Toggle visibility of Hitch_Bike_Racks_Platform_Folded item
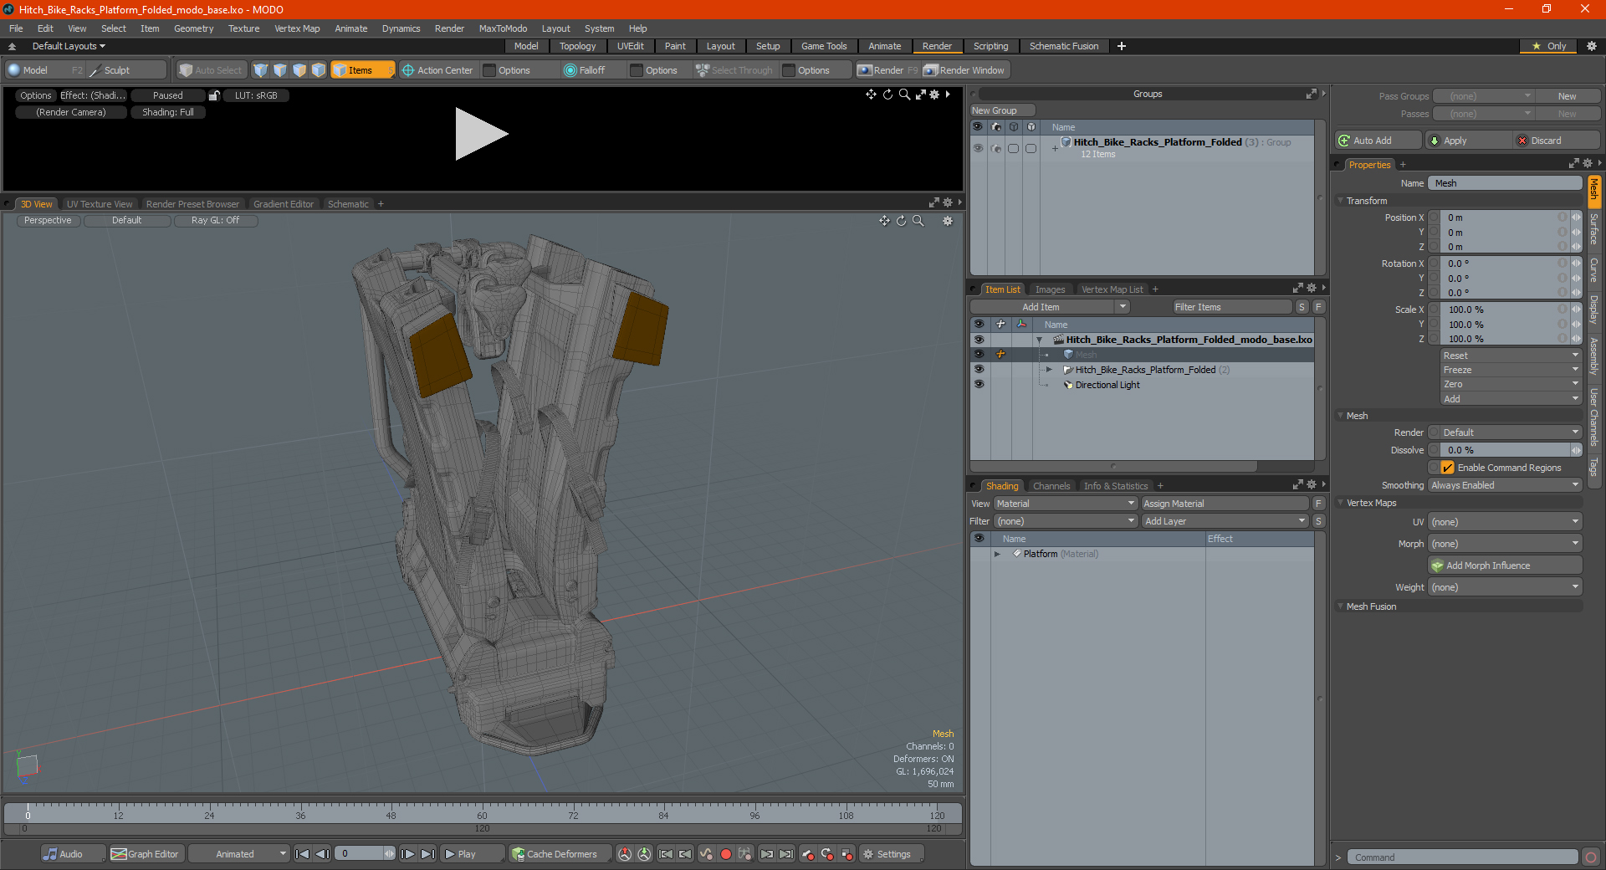Viewport: 1606px width, 870px height. (979, 370)
